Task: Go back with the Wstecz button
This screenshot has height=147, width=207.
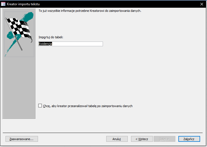Action: [142, 139]
